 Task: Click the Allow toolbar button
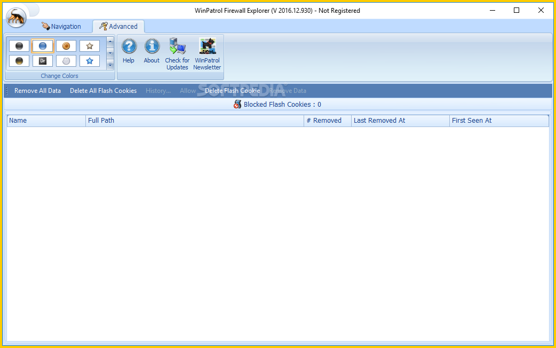pos(188,91)
